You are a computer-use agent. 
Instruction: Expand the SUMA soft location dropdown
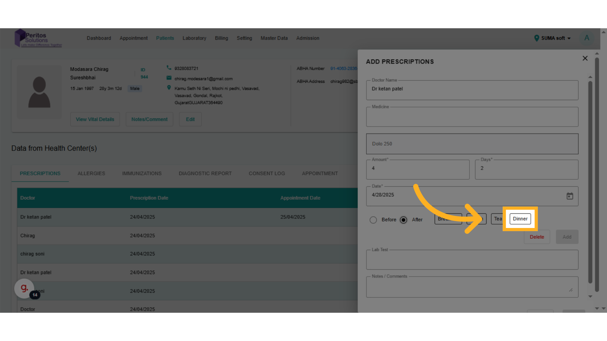pyautogui.click(x=553, y=38)
